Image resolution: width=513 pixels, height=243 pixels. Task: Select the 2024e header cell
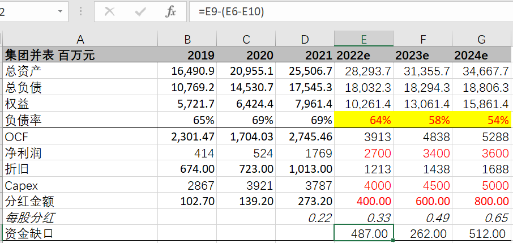pyautogui.click(x=482, y=55)
